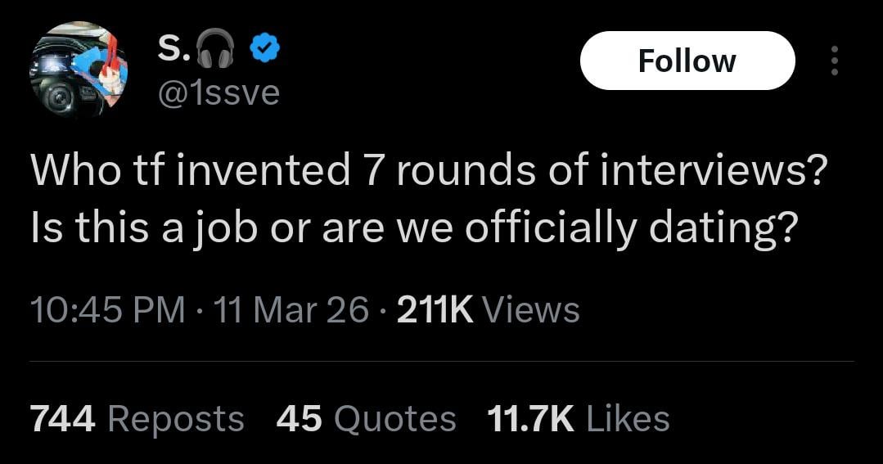Viewport: 883px width, 464px height.
Task: Open the profile avatar picture
Action: click(79, 70)
